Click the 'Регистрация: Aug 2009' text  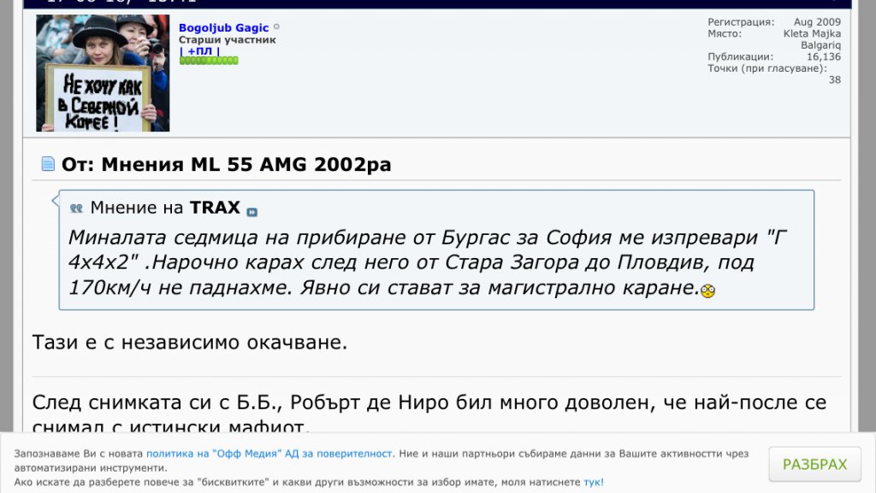point(774,22)
